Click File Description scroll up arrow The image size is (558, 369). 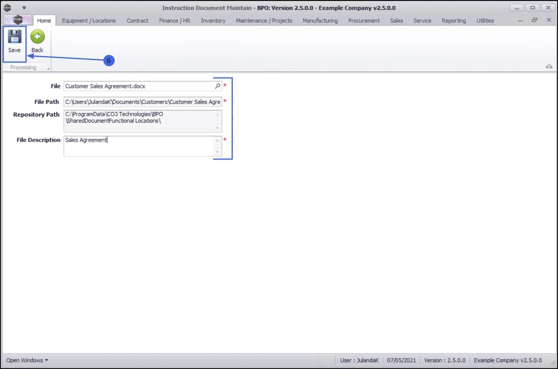tap(218, 140)
